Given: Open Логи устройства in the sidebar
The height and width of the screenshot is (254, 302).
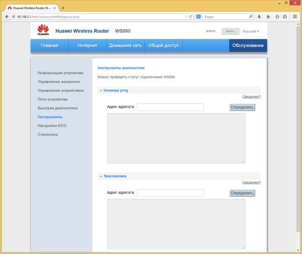Looking at the screenshot, I should pyautogui.click(x=52, y=99).
